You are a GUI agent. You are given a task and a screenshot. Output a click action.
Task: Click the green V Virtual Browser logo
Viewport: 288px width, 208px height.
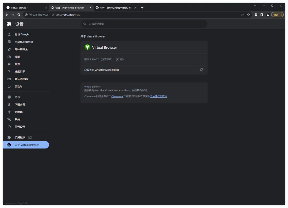tap(87, 47)
